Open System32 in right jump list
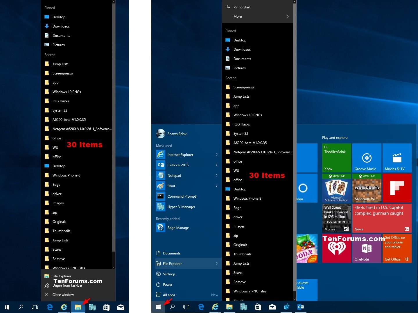This screenshot has width=418, height=313. pyautogui.click(x=257, y=134)
